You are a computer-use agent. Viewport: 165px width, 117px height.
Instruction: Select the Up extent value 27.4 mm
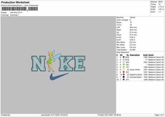tap(133, 32)
